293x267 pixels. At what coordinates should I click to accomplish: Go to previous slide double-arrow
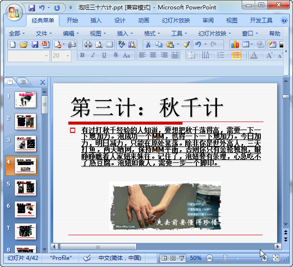pos(286,232)
